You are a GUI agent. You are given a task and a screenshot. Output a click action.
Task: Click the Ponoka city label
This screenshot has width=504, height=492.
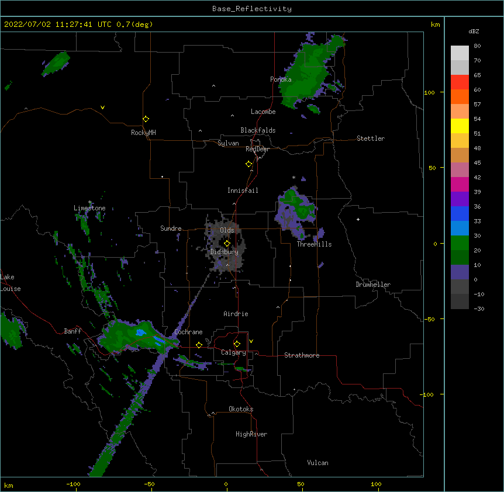[281, 79]
